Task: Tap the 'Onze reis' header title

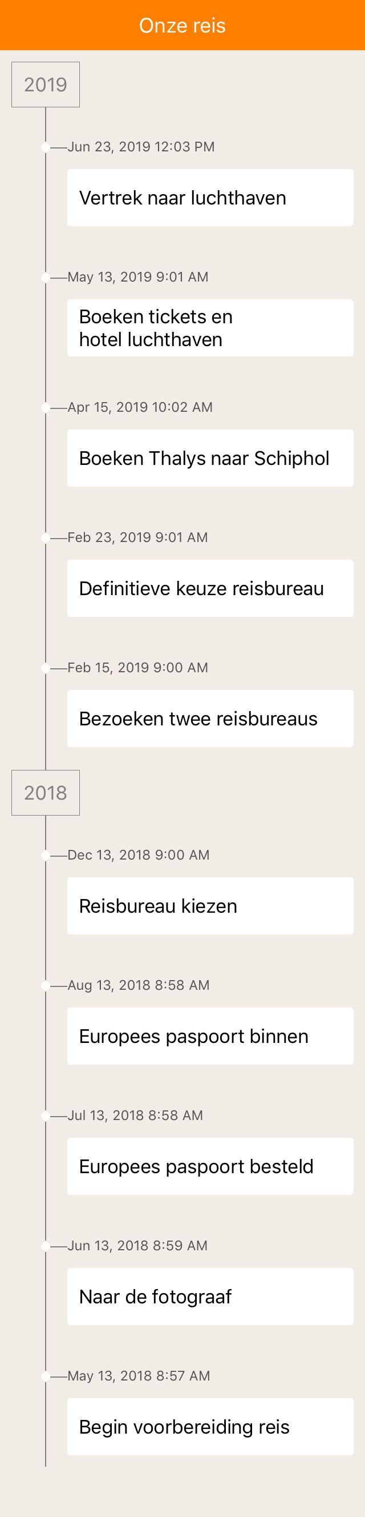Action: coord(182,25)
